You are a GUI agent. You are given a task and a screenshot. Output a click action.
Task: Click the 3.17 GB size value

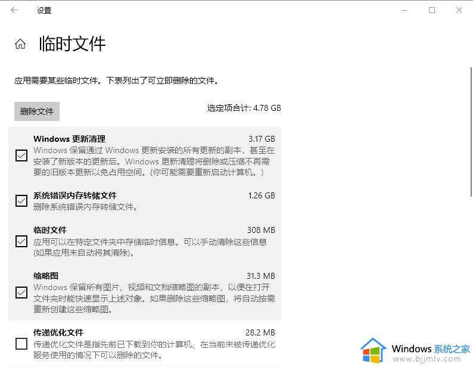262,139
